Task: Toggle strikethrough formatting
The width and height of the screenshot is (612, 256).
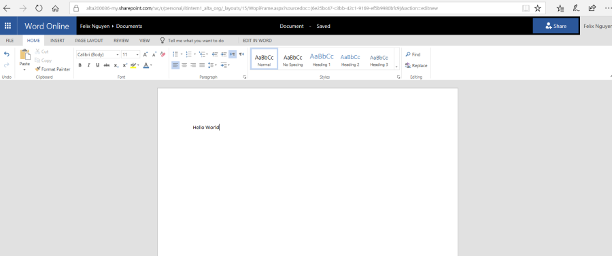Action: [107, 65]
